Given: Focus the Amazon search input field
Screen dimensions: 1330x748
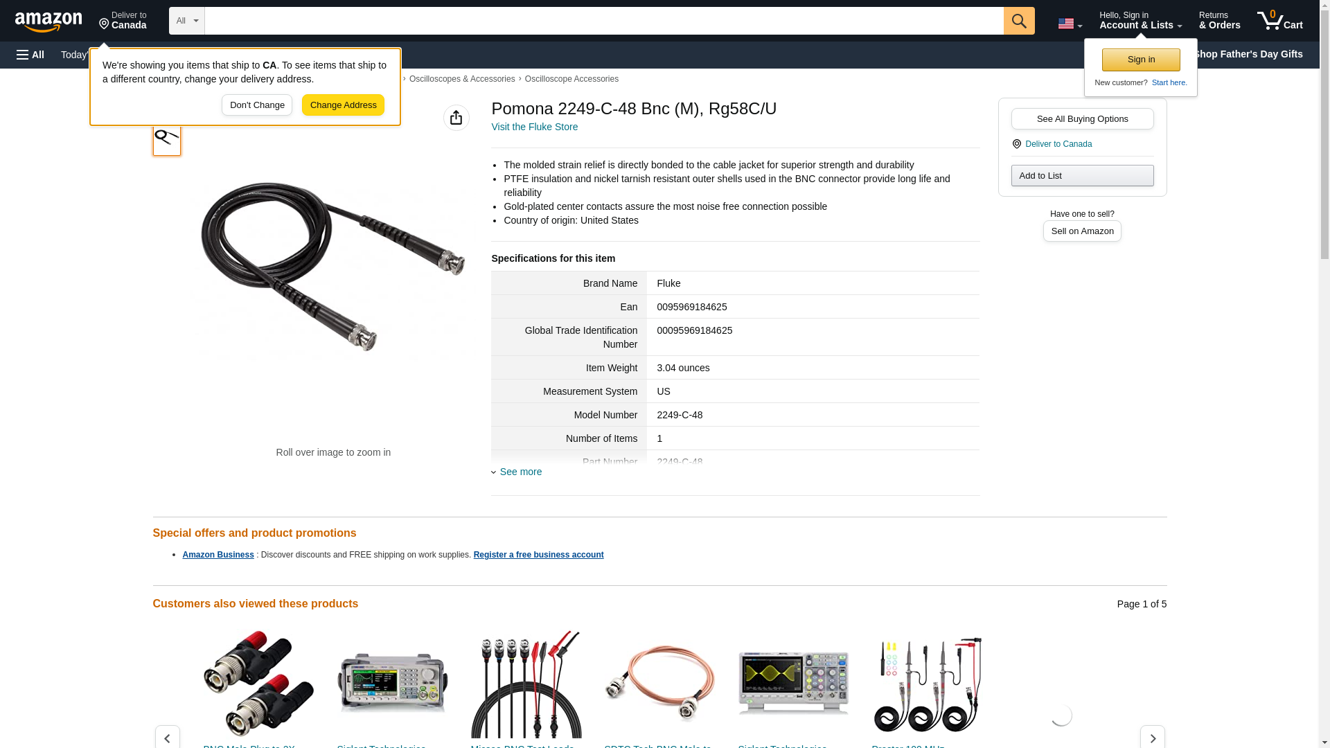Looking at the screenshot, I should coord(603,21).
